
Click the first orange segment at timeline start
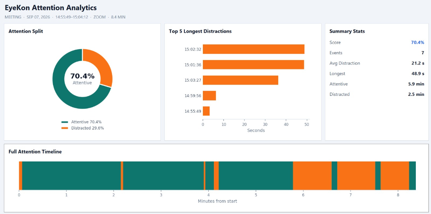21,176
